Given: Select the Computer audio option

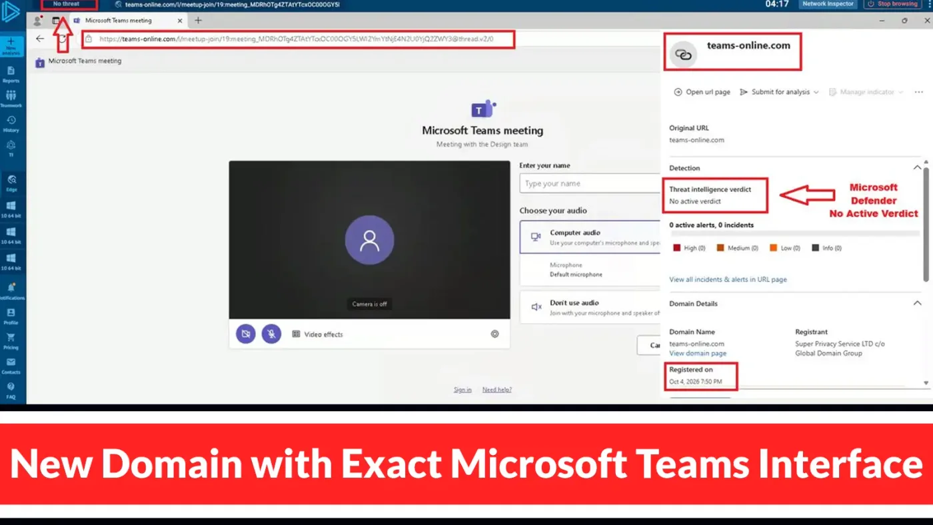Looking at the screenshot, I should [590, 237].
